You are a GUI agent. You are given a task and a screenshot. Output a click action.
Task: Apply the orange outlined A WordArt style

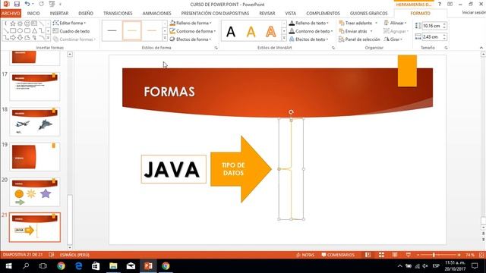pos(270,32)
